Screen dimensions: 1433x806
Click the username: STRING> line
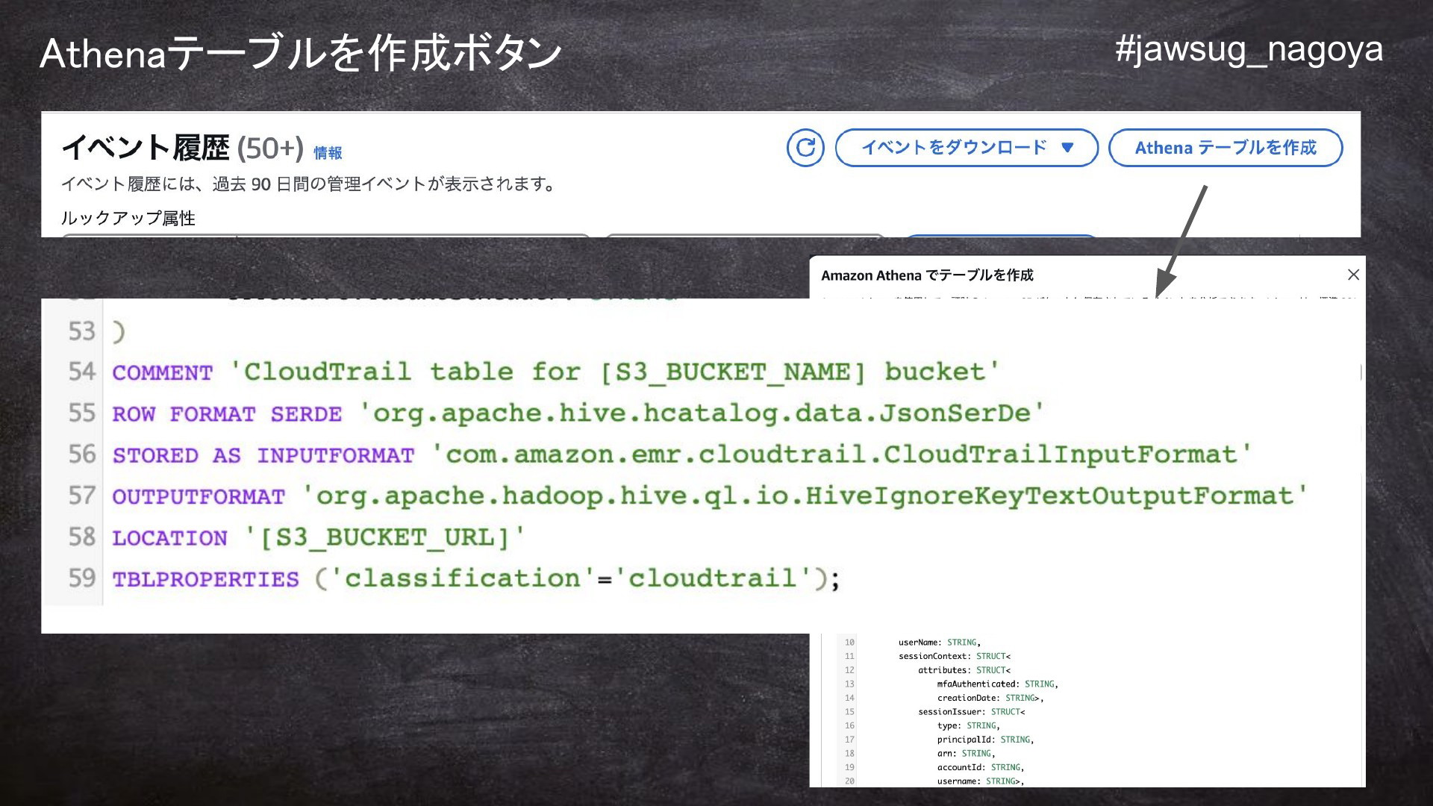click(x=981, y=781)
